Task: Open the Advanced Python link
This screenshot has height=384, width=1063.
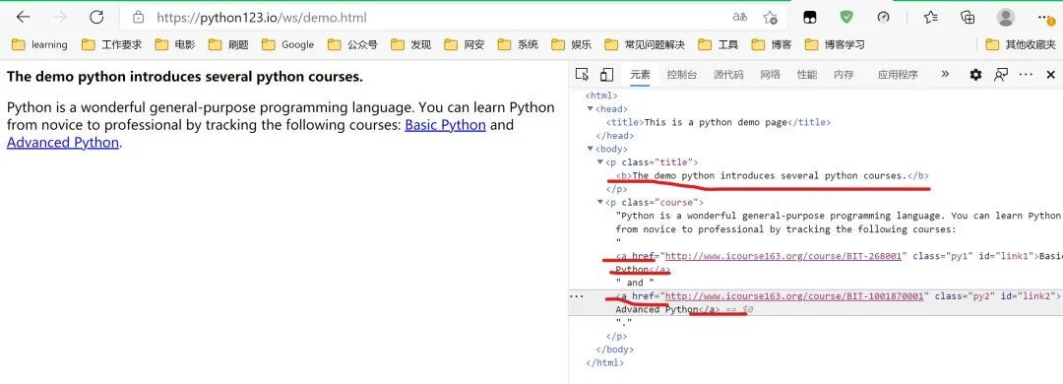Action: [63, 143]
